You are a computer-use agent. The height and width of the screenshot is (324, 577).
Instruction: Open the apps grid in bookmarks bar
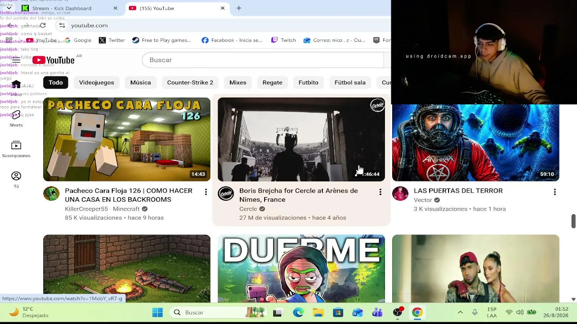click(9, 40)
